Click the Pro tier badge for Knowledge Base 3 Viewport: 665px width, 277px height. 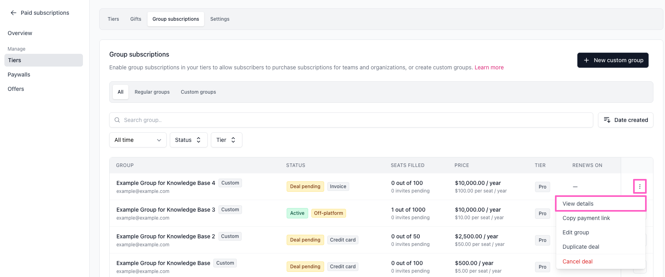point(543,214)
